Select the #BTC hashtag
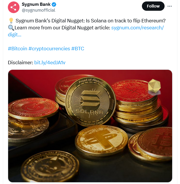The width and height of the screenshot is (180, 184). point(78,49)
